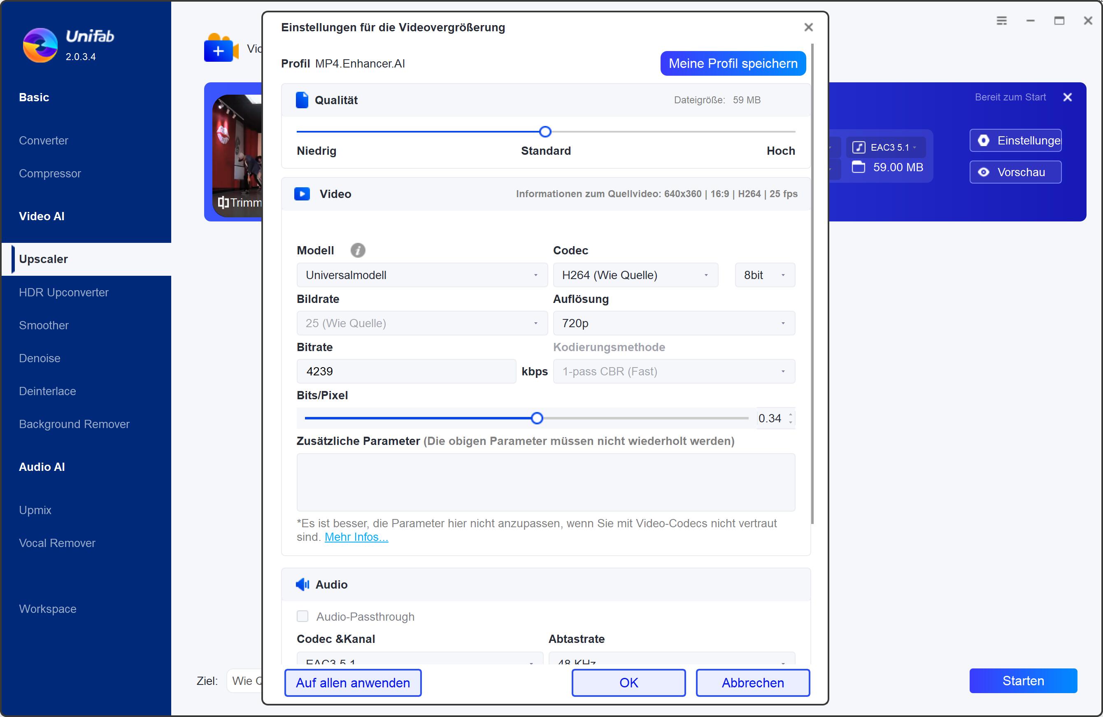Click the HDR Upconverter sidebar icon
This screenshot has width=1103, height=717.
coord(64,293)
